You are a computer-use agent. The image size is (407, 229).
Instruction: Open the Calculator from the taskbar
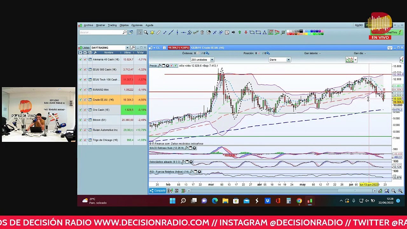pos(288,201)
